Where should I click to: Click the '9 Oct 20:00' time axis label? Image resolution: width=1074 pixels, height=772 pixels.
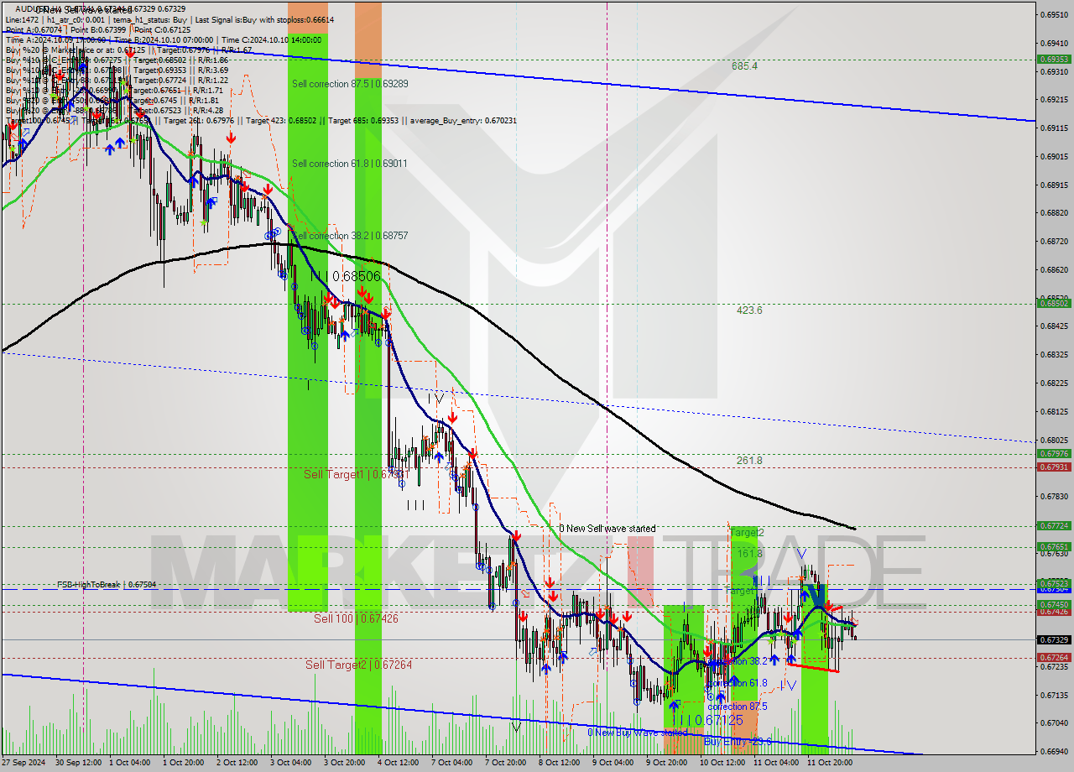[x=669, y=763]
